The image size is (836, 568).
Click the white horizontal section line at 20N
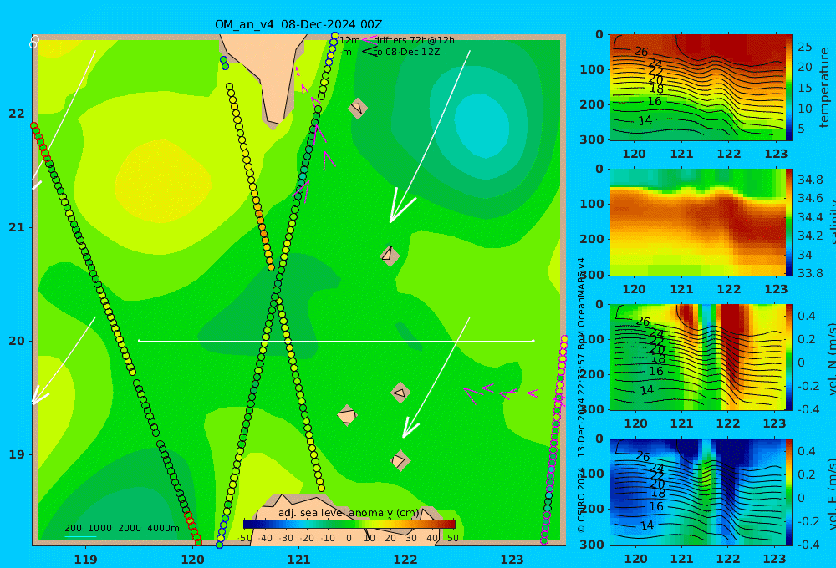tap(336, 341)
